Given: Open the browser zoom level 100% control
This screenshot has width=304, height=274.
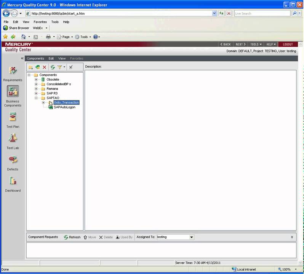Looking at the screenshot, I should tap(287, 269).
